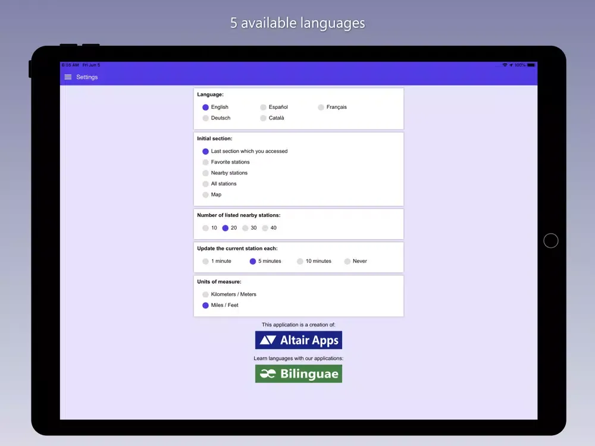595x446 pixels.
Task: Click the 'Language:' section heading
Action: click(210, 95)
